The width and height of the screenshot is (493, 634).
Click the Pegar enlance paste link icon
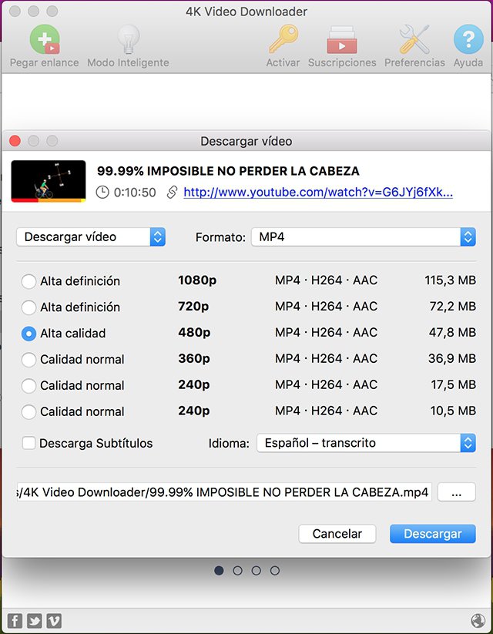click(x=45, y=39)
